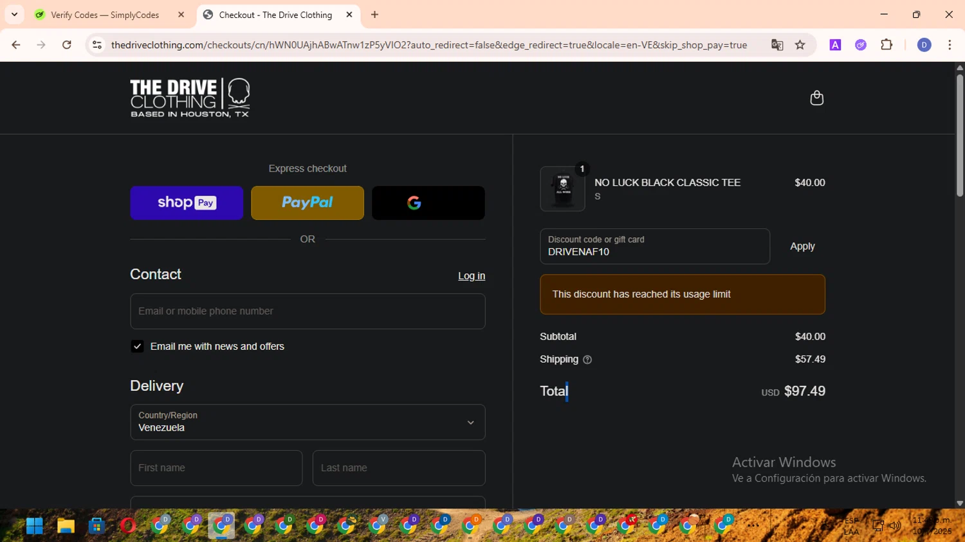Click the Subtotal label
The image size is (965, 542).
(x=558, y=337)
